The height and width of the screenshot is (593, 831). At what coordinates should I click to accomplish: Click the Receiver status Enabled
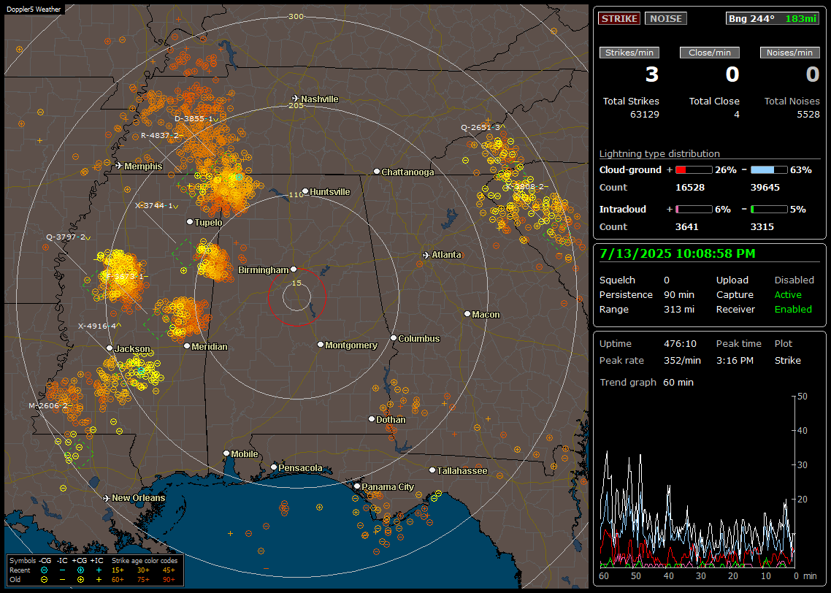pos(793,309)
